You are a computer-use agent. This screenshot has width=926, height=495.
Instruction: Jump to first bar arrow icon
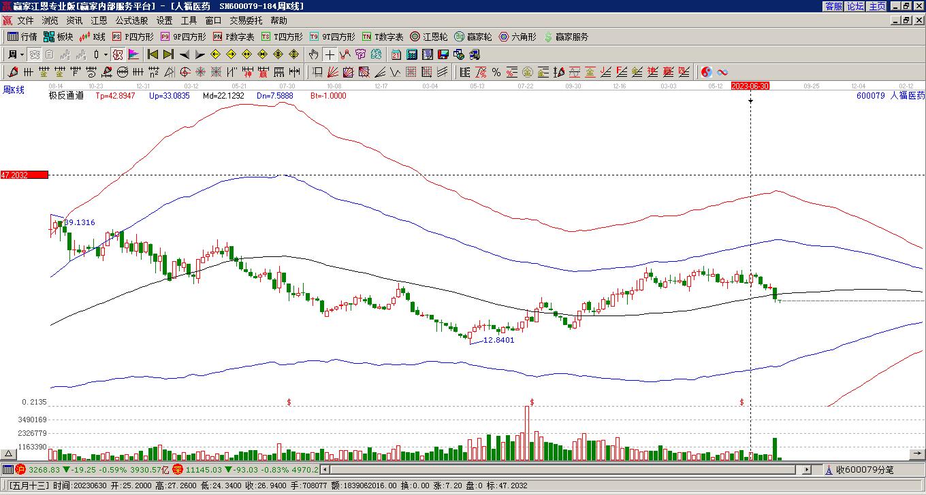153,54
